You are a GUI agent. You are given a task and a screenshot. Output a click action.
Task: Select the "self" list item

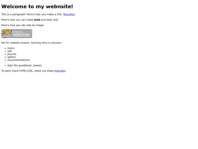point(10,51)
